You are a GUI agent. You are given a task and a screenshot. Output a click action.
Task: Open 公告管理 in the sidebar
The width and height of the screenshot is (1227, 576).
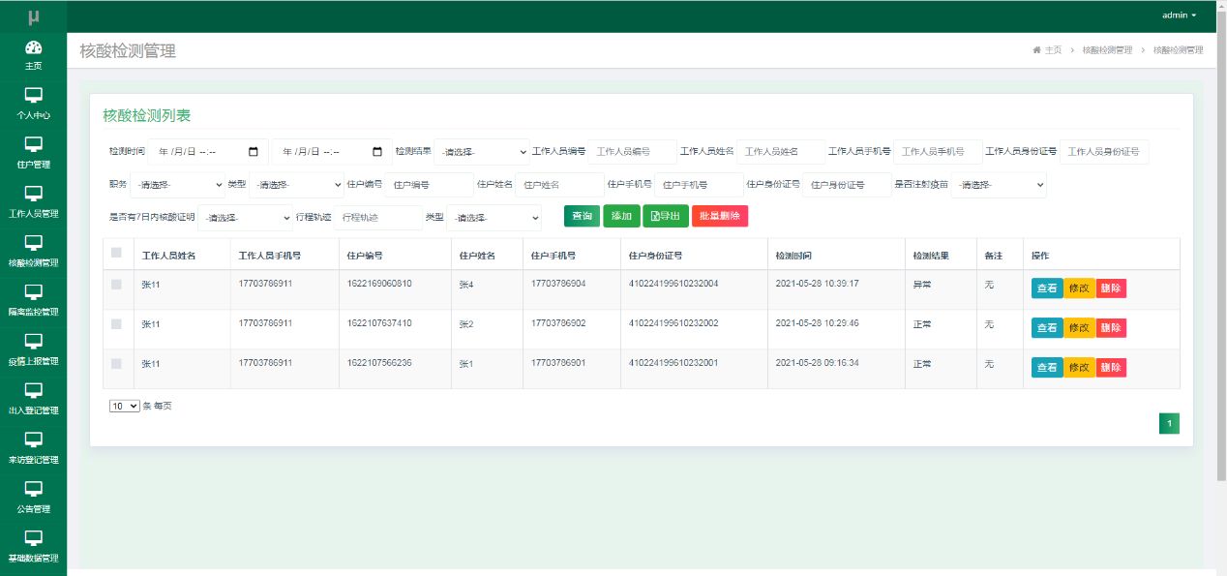pos(33,498)
